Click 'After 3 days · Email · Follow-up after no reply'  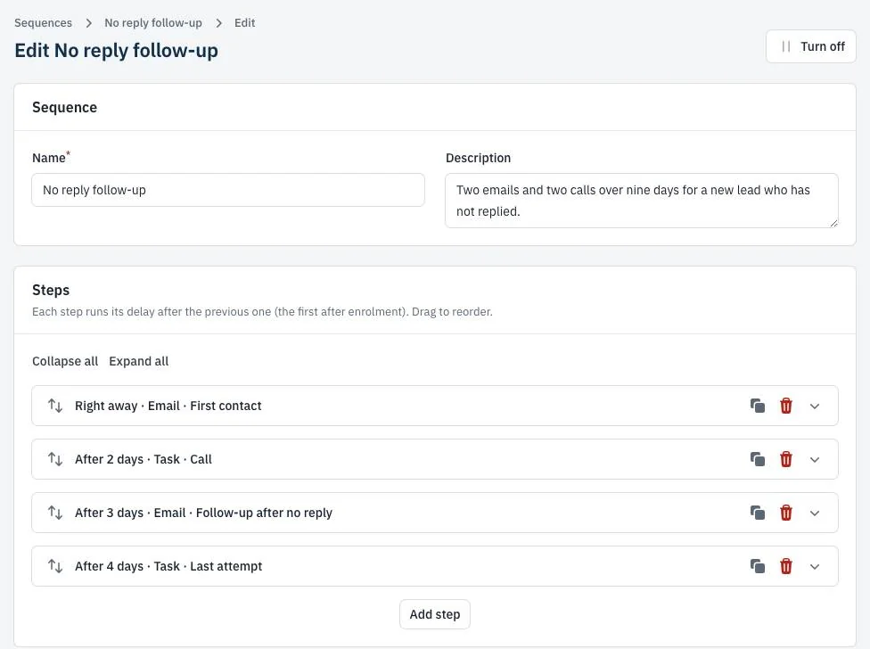pos(203,513)
